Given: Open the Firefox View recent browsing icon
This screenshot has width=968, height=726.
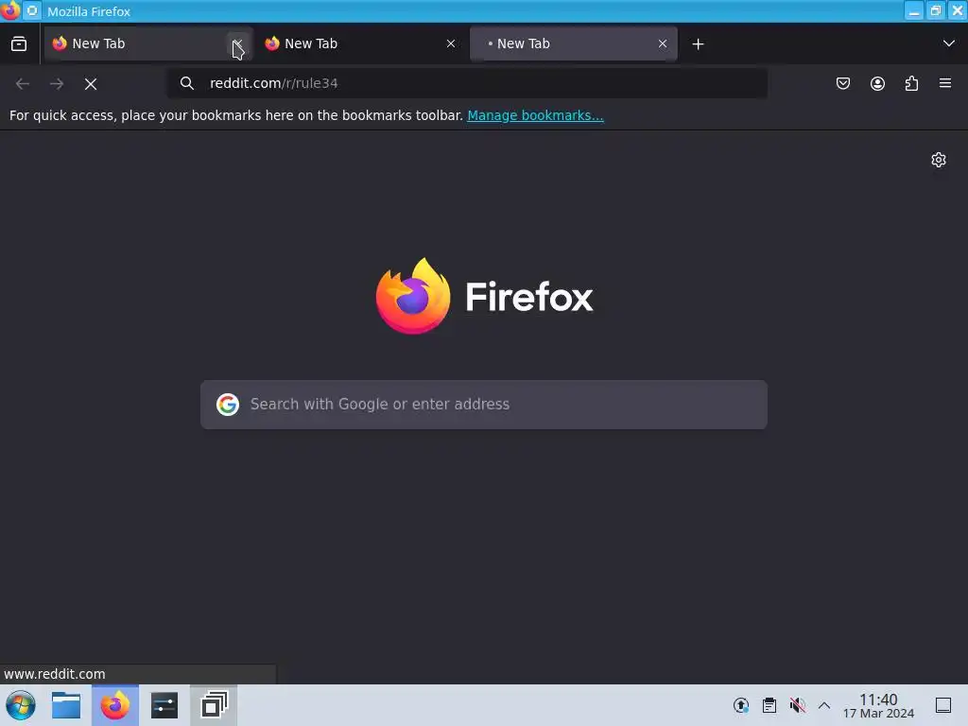Looking at the screenshot, I should click(19, 43).
